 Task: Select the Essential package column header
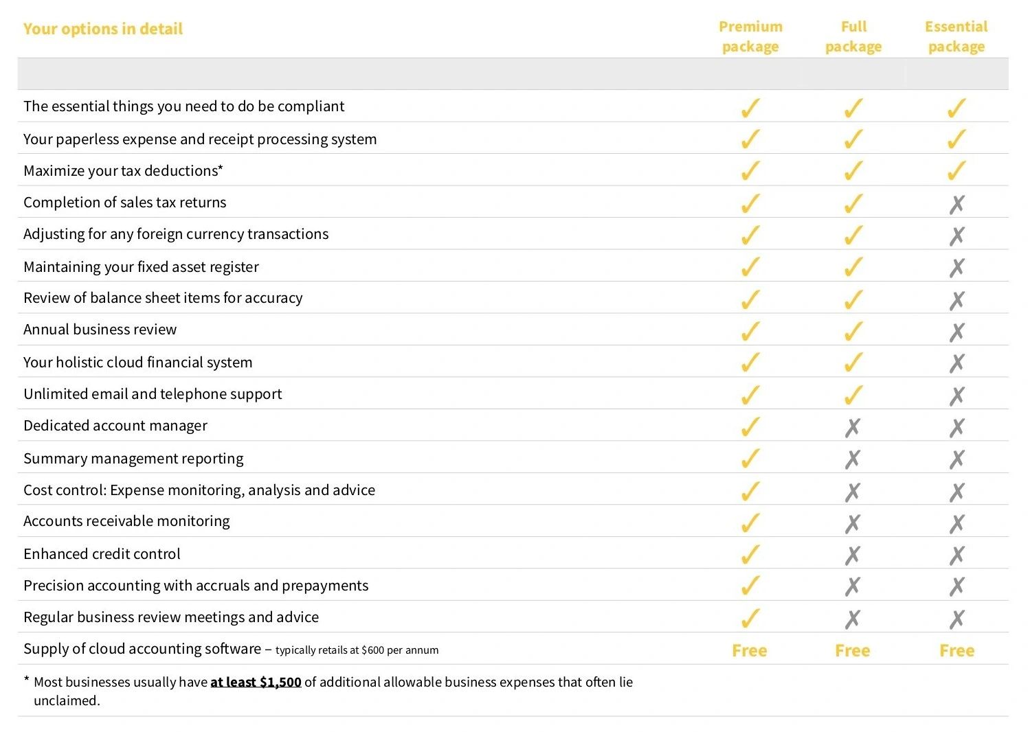pyautogui.click(x=956, y=36)
